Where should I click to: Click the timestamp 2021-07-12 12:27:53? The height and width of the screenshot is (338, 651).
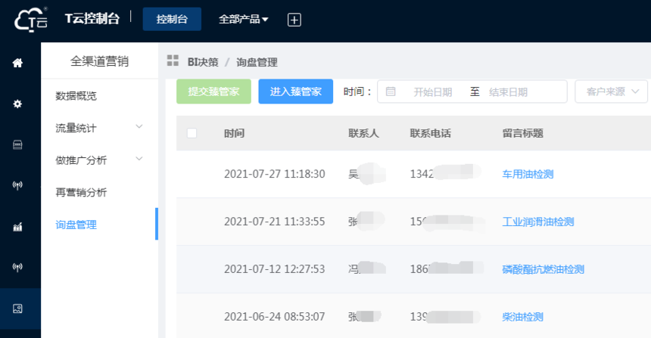[x=275, y=270]
